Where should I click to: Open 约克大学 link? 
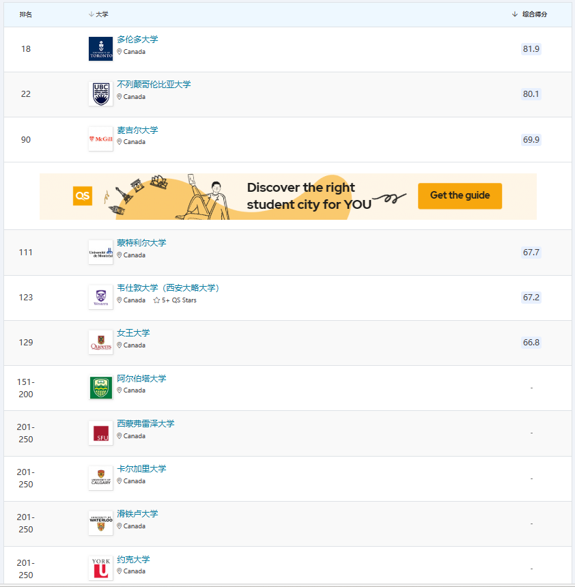pyautogui.click(x=133, y=559)
